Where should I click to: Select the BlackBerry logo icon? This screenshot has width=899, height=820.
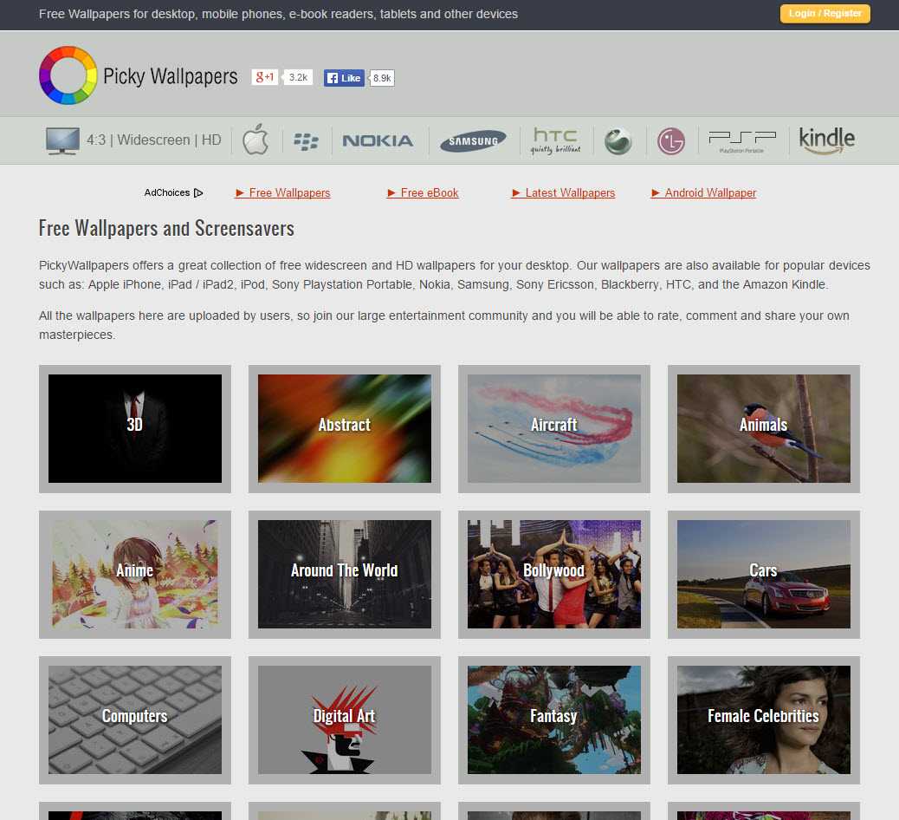(306, 140)
